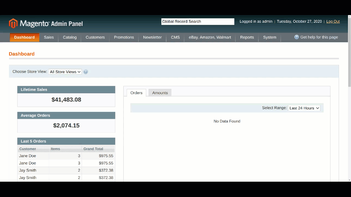Select the Orders tab
The width and height of the screenshot is (351, 197).
(136, 93)
